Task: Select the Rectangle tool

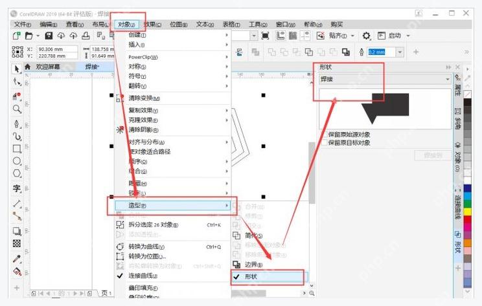Action: [17, 149]
